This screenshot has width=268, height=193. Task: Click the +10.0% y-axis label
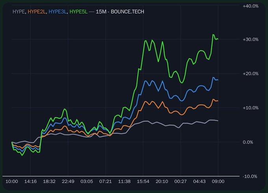click(251, 108)
